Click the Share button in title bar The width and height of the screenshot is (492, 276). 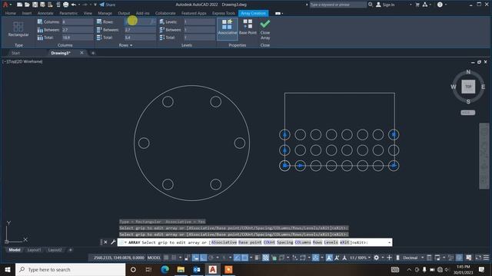pos(108,5)
